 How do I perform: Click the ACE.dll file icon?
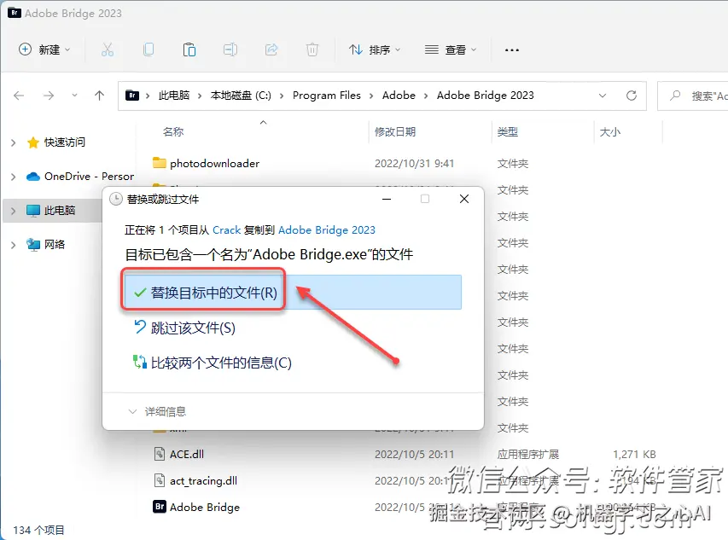click(160, 454)
